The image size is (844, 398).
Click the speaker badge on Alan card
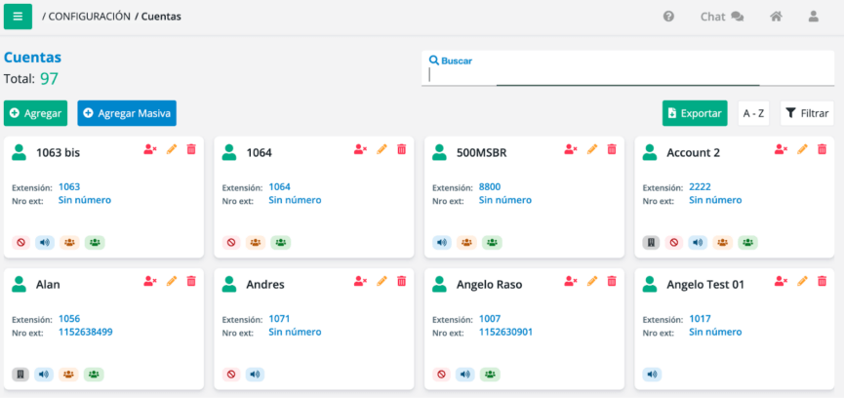click(44, 375)
